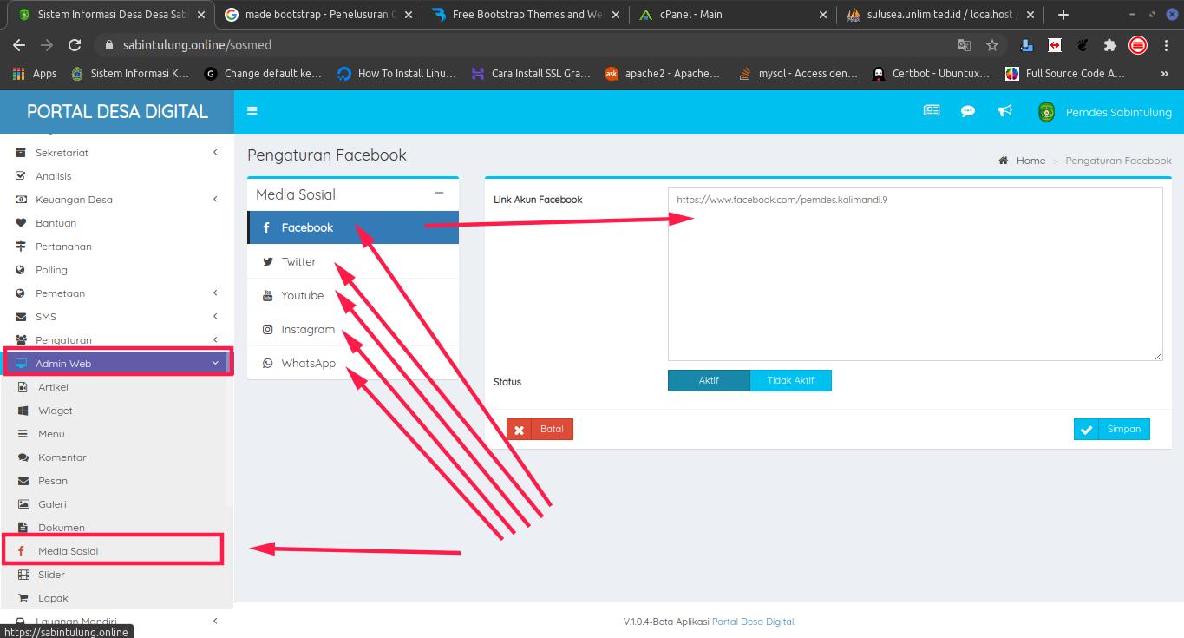
Task: Open the newspaper icon in header
Action: pyautogui.click(x=932, y=111)
